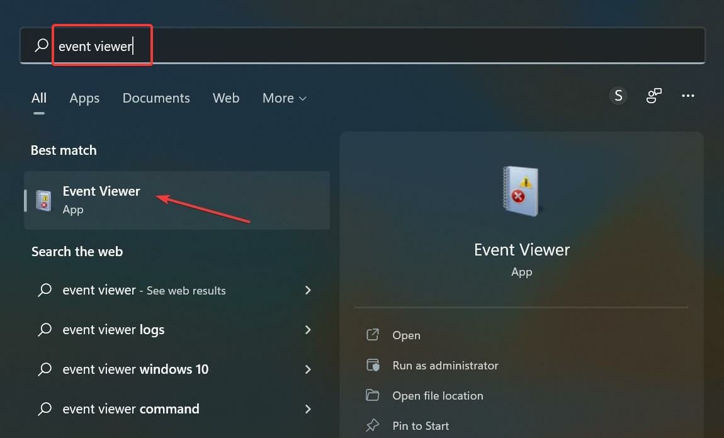Screen dimensions: 724x438
Task: Expand the chevron for 'event viewer windows 10'
Action: (x=308, y=369)
